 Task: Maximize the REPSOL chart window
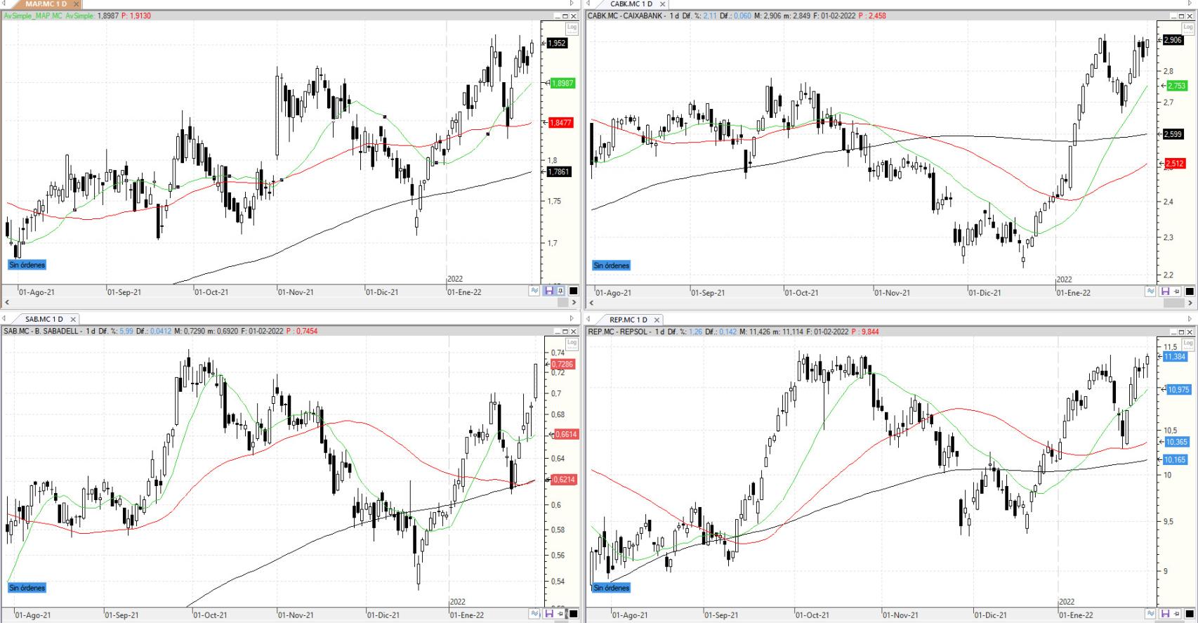1183,331
